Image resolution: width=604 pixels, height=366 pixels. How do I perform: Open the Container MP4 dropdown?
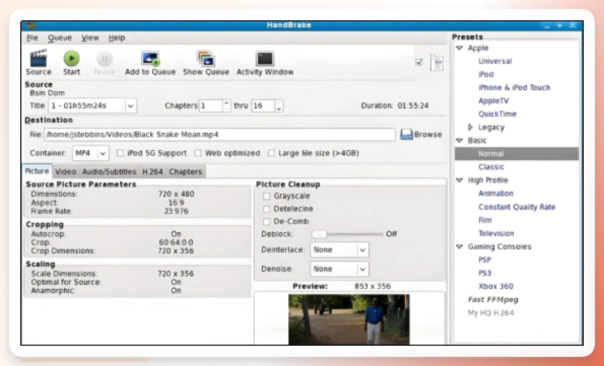(91, 153)
